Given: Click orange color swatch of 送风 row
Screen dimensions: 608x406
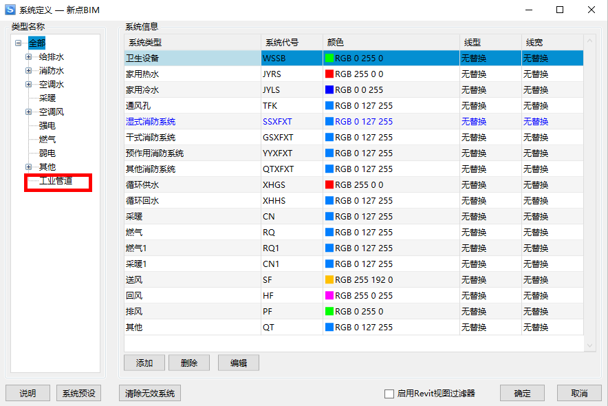Looking at the screenshot, I should (x=329, y=279).
